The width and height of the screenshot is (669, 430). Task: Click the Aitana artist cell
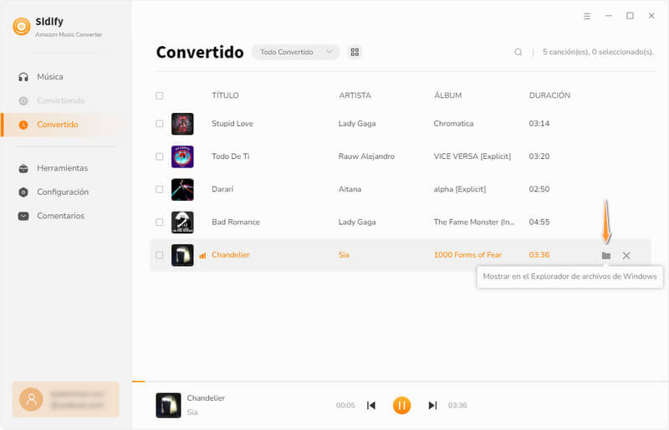click(x=350, y=189)
